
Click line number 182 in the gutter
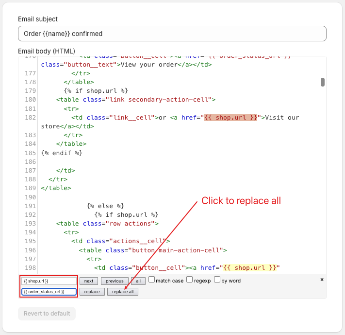coord(31,118)
